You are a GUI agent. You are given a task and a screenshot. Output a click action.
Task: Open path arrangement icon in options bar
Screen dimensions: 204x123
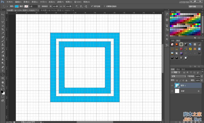coord(86,6)
